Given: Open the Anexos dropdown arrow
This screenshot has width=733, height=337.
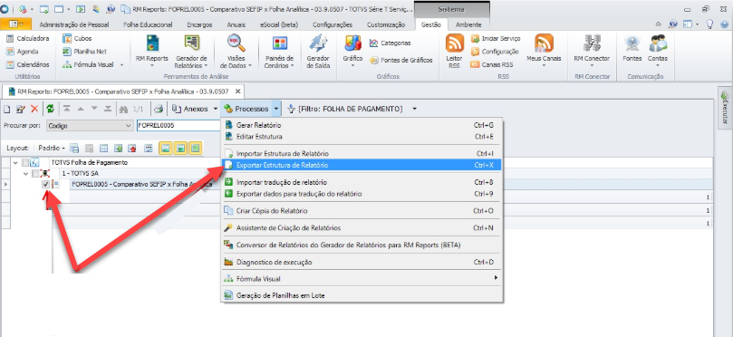Looking at the screenshot, I should click(216, 109).
